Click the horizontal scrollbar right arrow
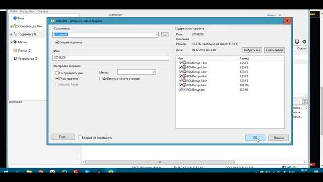 tap(305, 162)
